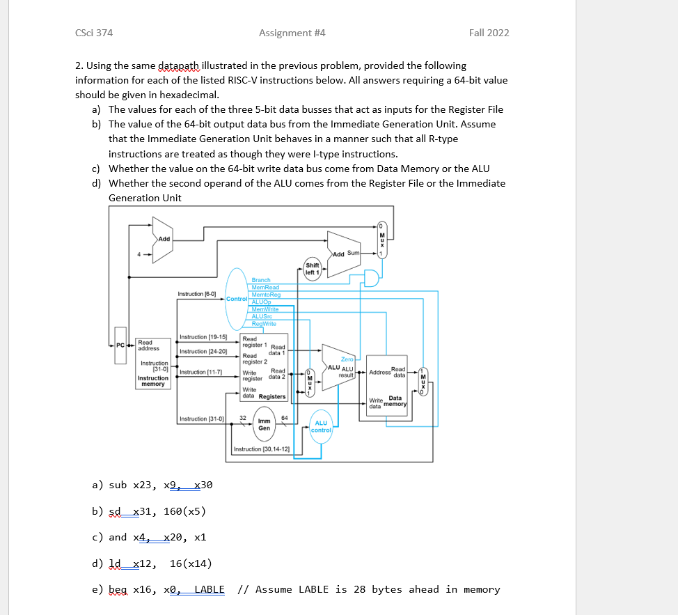The height and width of the screenshot is (615, 678).
Task: Click the LABLE label in question e
Action: (x=210, y=589)
